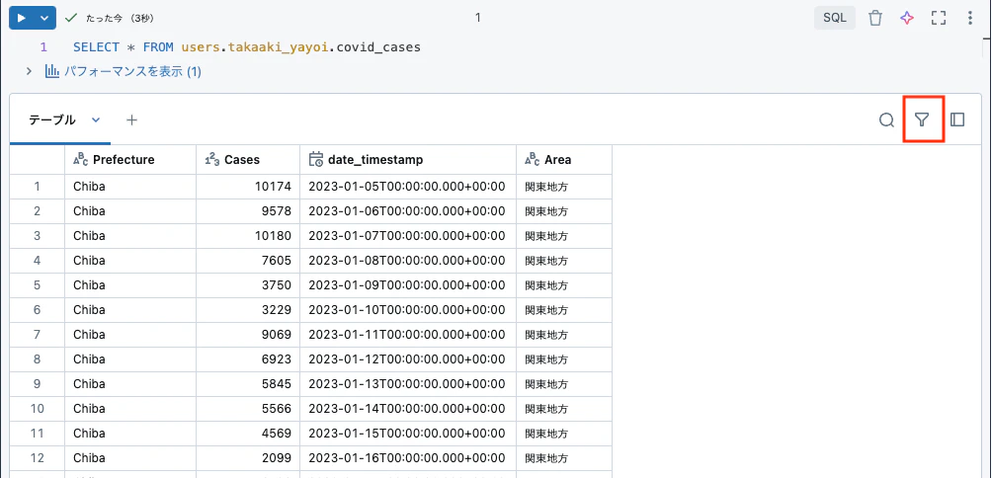Click the date_timestamp column header

coord(408,160)
